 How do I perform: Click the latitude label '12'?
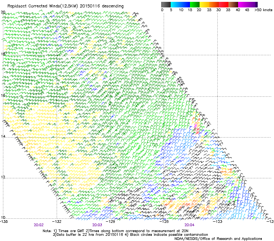click(x=3, y=177)
